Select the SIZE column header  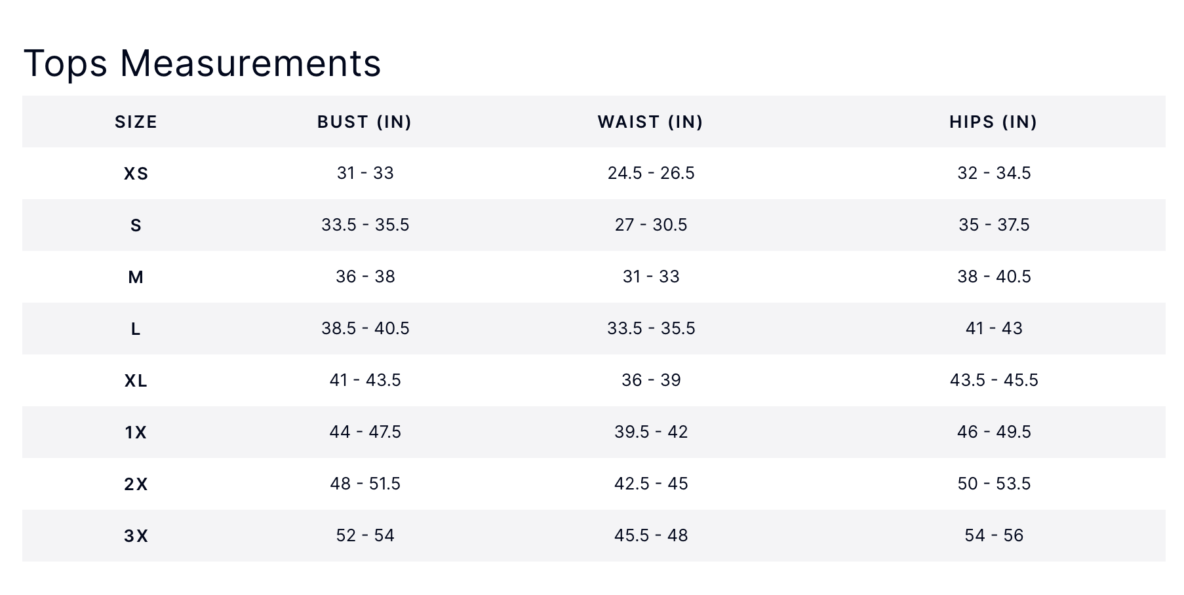(x=136, y=122)
